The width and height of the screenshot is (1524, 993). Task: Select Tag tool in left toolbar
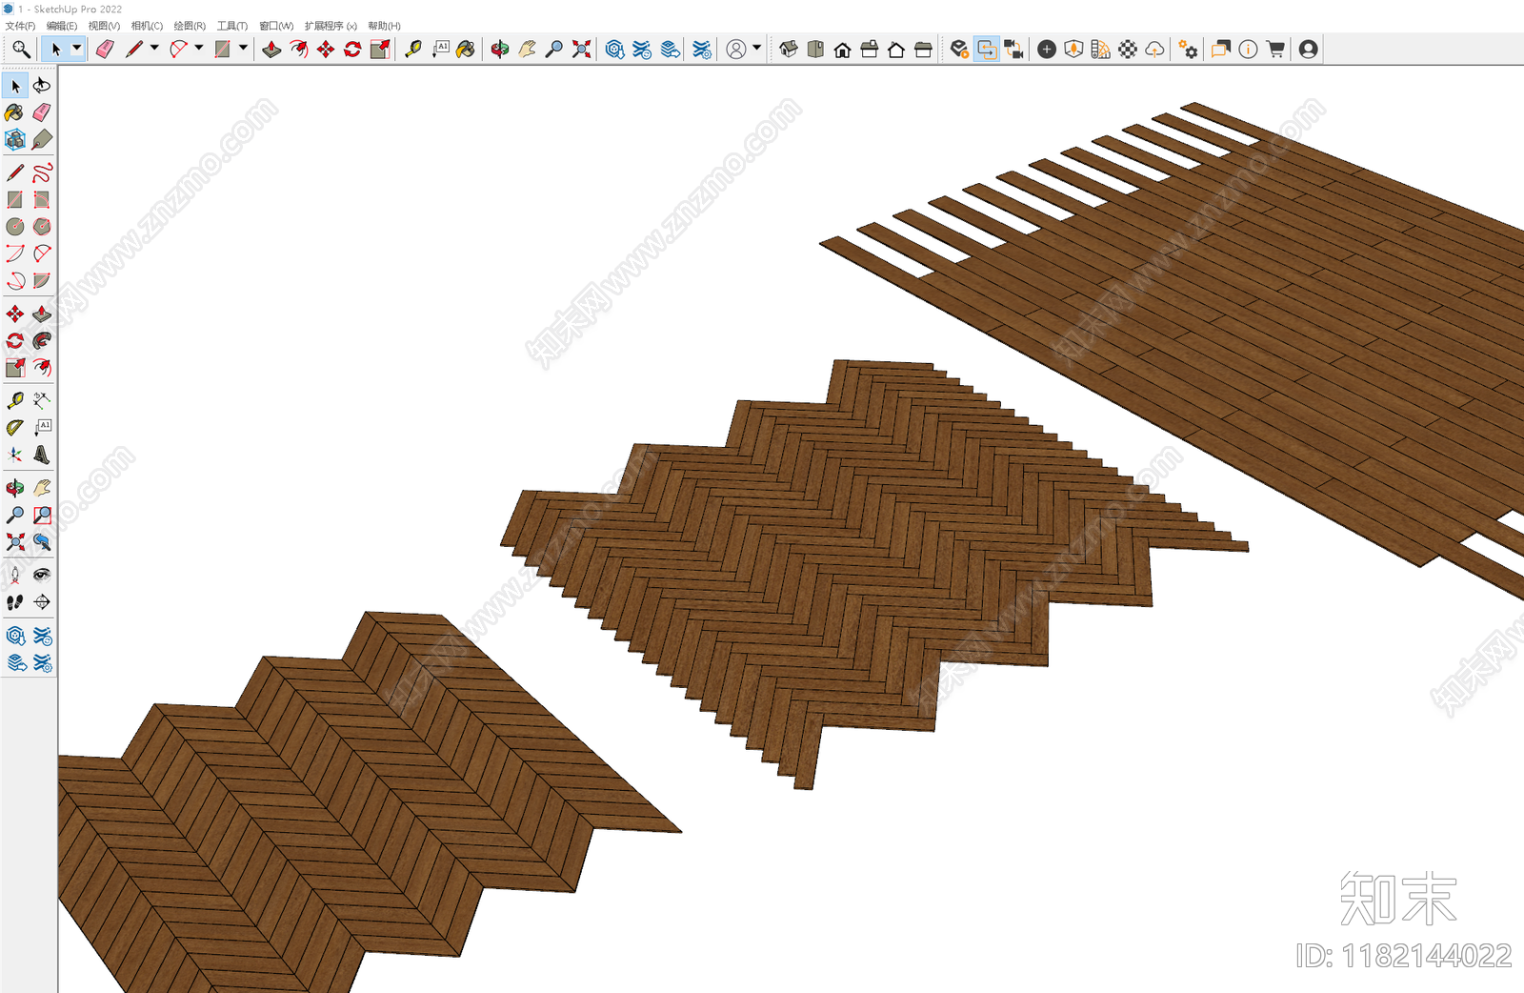[x=42, y=139]
